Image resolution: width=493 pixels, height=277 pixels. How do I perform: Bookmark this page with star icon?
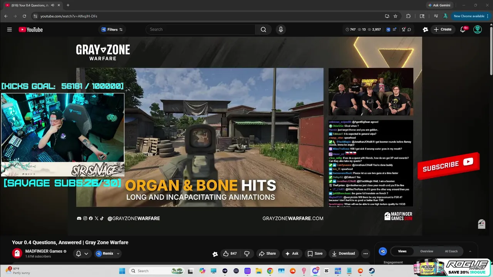(395, 16)
